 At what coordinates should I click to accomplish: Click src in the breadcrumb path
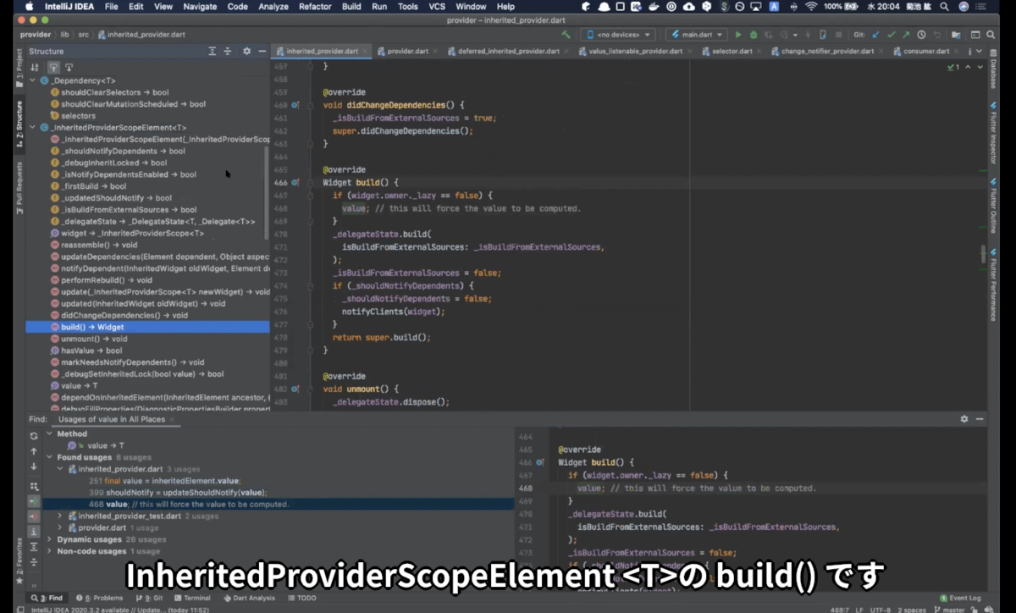(x=83, y=35)
